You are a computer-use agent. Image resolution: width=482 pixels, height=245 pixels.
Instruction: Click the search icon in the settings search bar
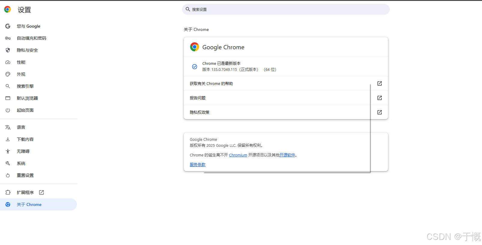(x=188, y=9)
